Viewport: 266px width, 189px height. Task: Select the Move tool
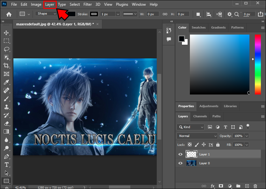(x=6, y=33)
